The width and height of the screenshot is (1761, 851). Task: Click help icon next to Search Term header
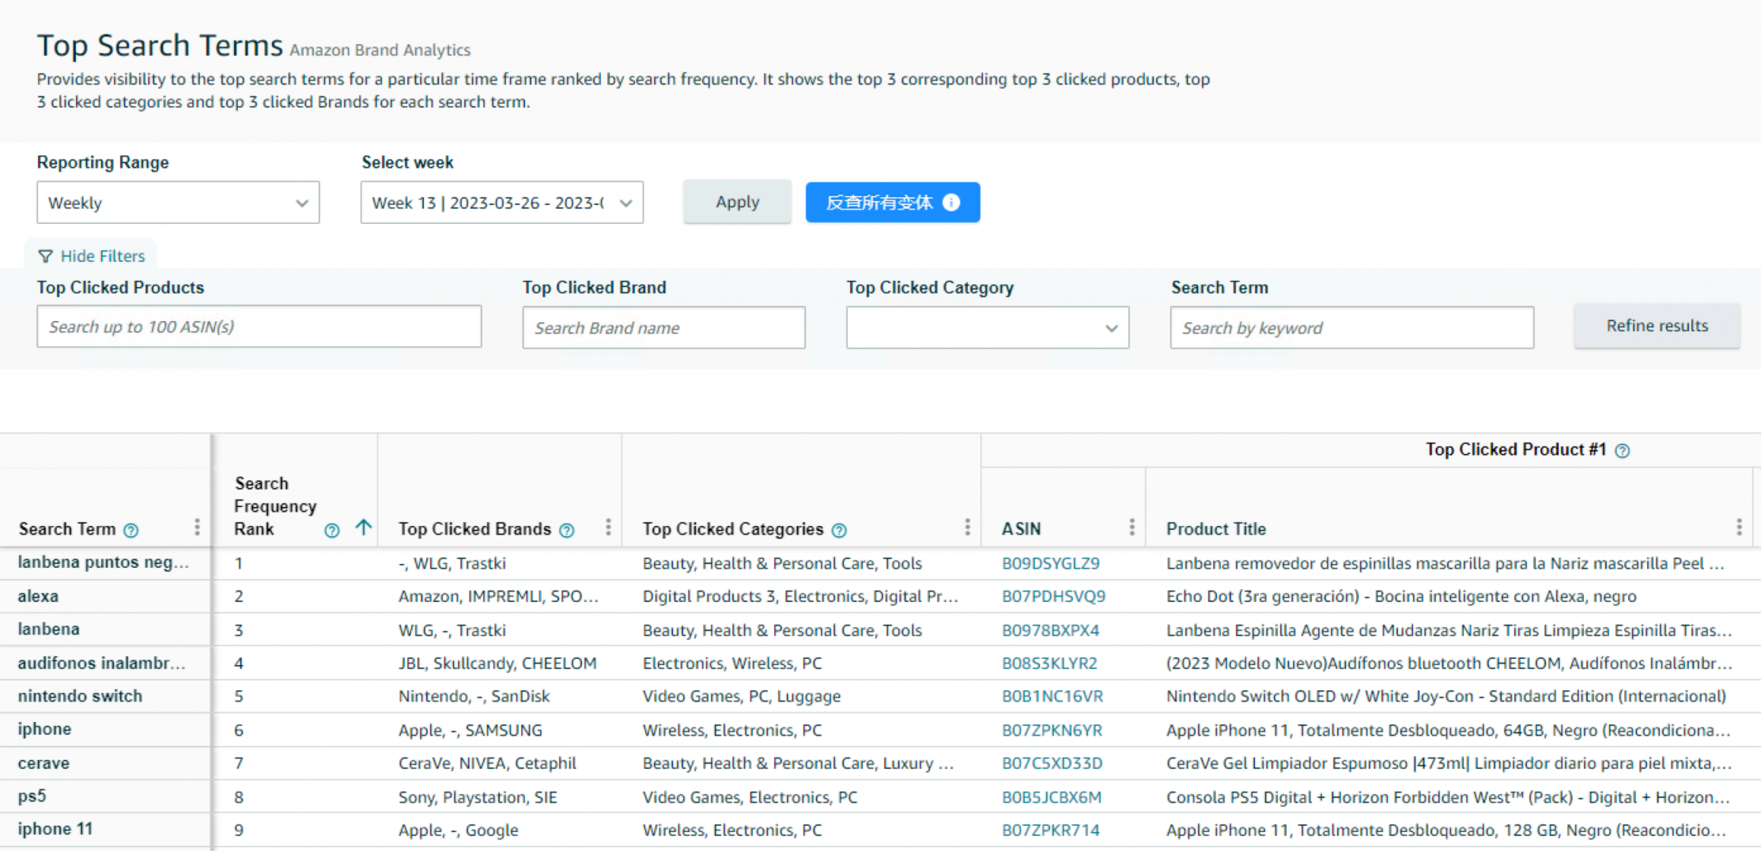(x=131, y=530)
